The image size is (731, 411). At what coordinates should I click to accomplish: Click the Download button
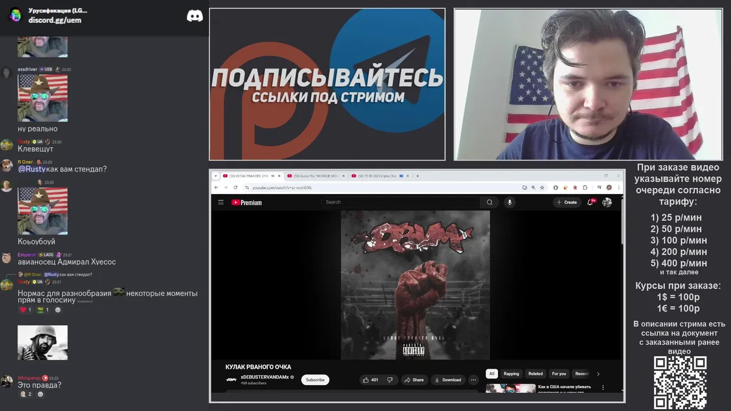coord(448,380)
